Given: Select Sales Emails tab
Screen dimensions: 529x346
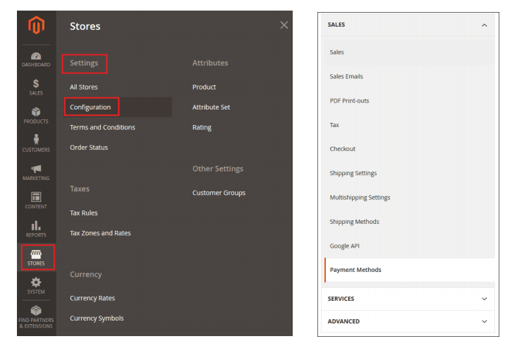Looking at the screenshot, I should (410, 76).
